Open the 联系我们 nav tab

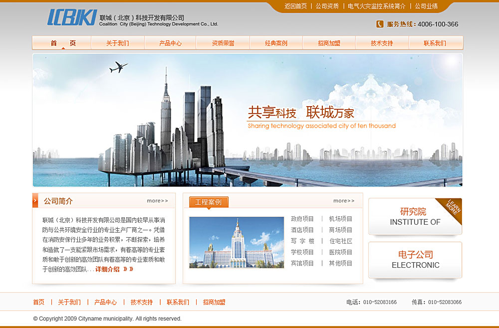tap(435, 43)
